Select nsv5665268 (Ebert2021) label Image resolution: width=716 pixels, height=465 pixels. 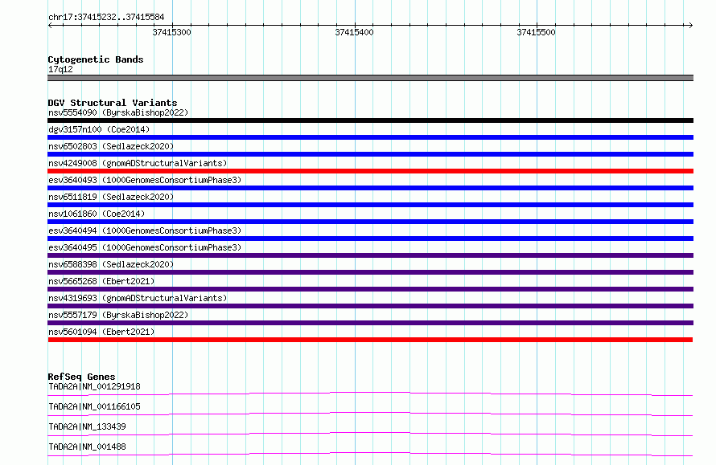click(x=101, y=281)
